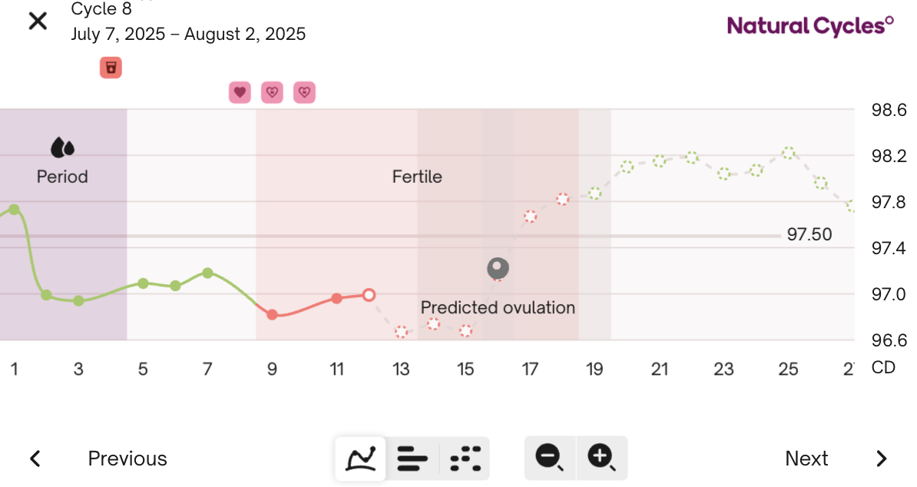The height and width of the screenshot is (487, 917).
Task: Switch to the scatter dot view icon
Action: pos(464,458)
